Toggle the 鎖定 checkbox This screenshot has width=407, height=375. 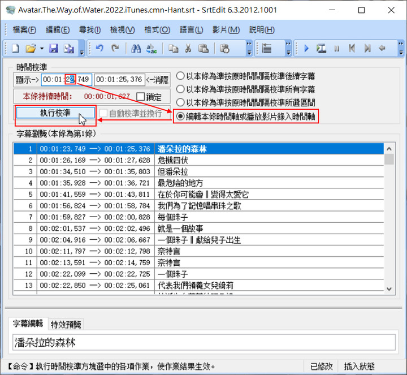(x=149, y=97)
